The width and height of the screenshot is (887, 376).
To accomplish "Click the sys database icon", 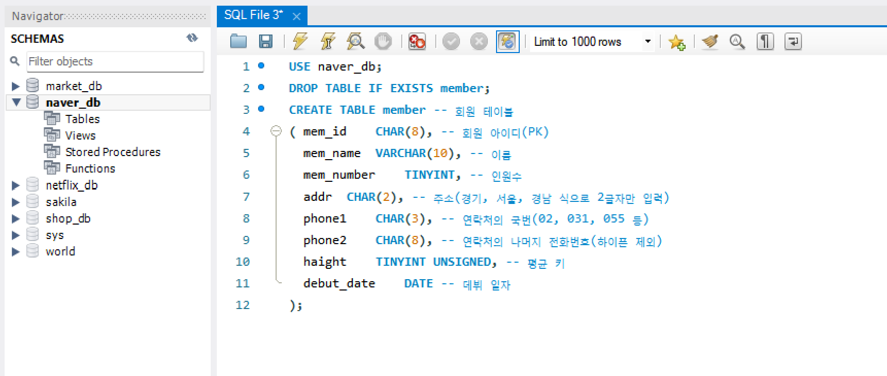I will coord(32,234).
